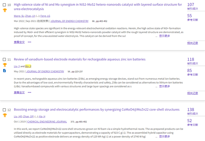Select the checkbox for record 10
Screen dimensions: 205x141
tap(4, 5)
